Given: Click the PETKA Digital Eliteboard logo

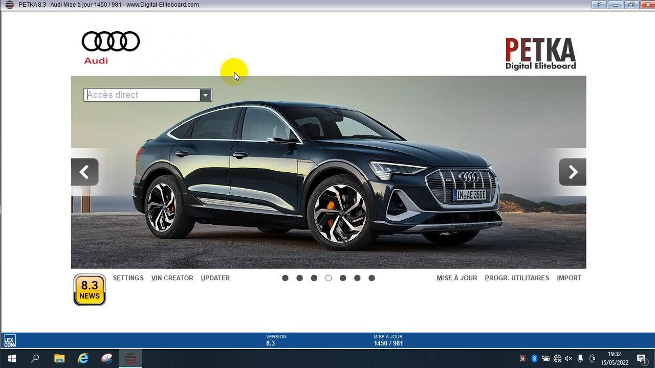Looking at the screenshot, I should point(540,54).
